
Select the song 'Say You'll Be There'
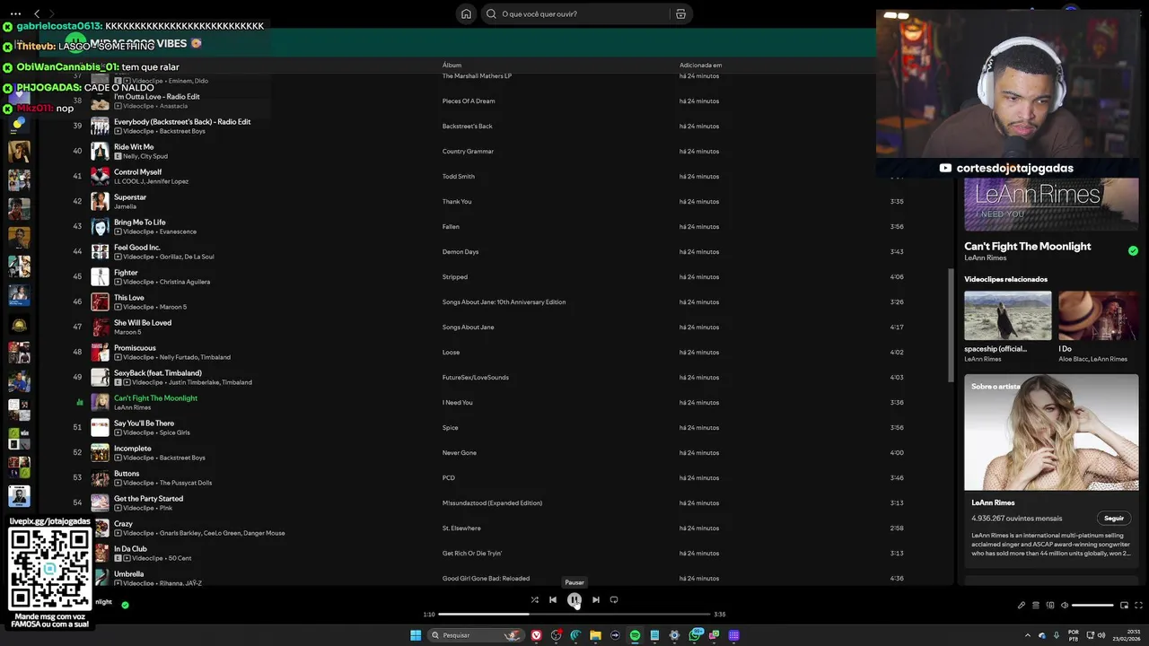click(144, 423)
